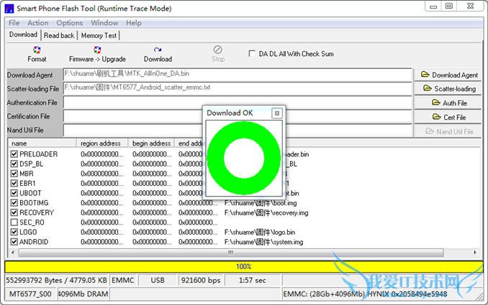Image resolution: width=488 pixels, height=305 pixels.
Task: Open the Download Agent folder button
Action: (449, 75)
